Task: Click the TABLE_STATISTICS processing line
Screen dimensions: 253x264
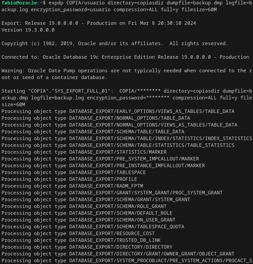Action: [x=118, y=145]
